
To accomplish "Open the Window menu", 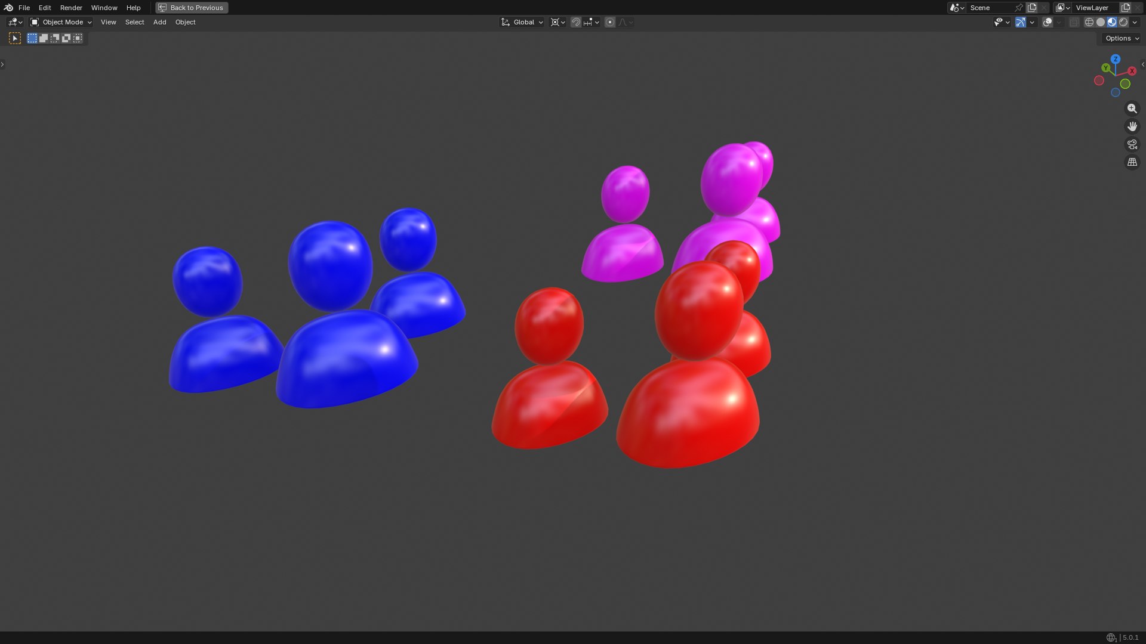I will click(104, 8).
